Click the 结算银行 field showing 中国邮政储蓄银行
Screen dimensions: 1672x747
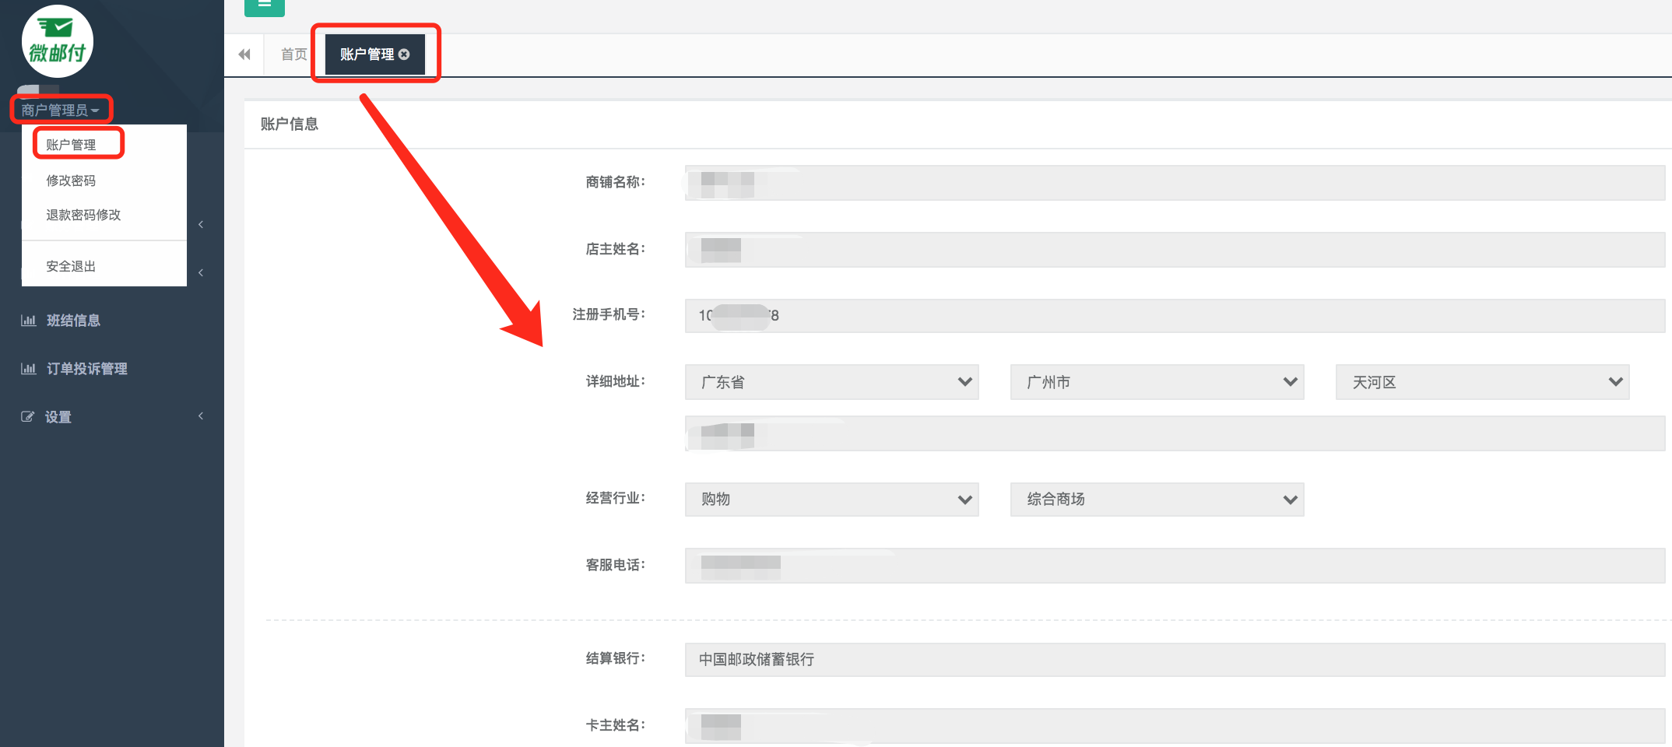pos(1175,659)
